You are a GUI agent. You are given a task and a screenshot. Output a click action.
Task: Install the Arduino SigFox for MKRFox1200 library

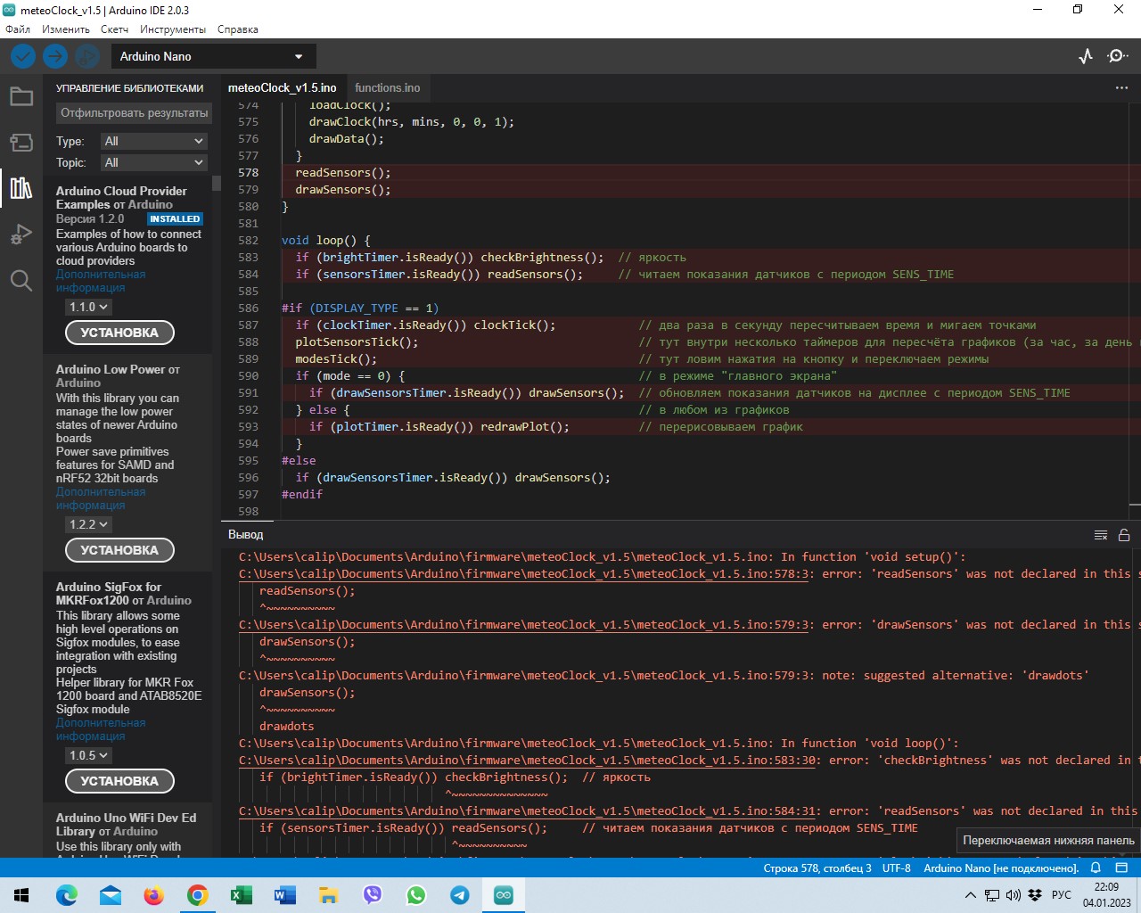coord(119,781)
